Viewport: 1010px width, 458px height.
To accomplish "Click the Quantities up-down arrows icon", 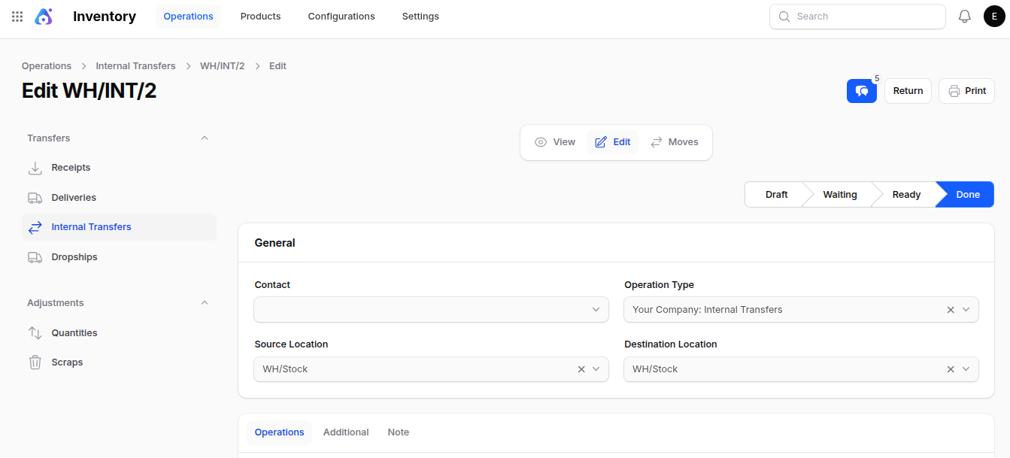I will [x=35, y=333].
